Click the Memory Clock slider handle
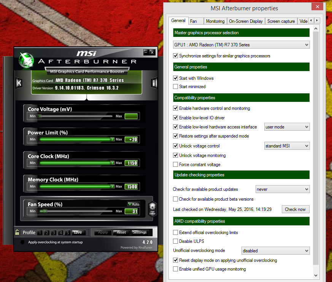Image resolution: width=332 pixels, height=282 pixels. [112, 186]
